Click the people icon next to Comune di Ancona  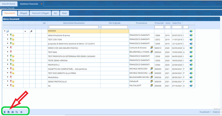152,48
